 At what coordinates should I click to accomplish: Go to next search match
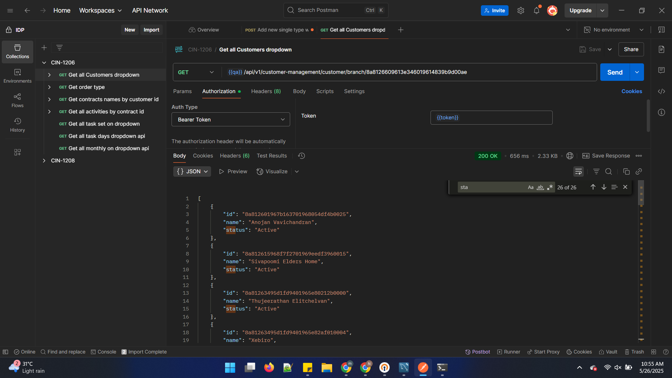(604, 187)
